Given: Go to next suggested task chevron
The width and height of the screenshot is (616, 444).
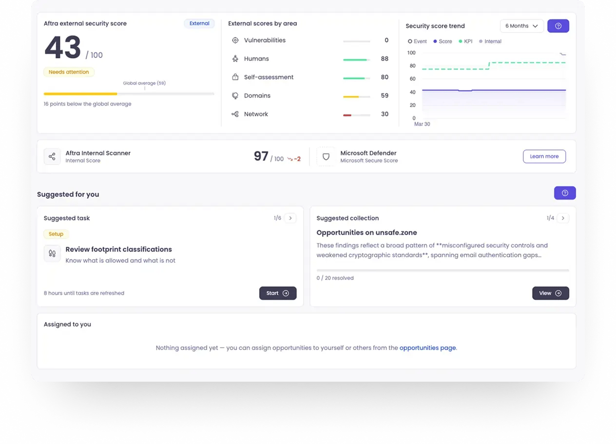Looking at the screenshot, I should point(290,218).
